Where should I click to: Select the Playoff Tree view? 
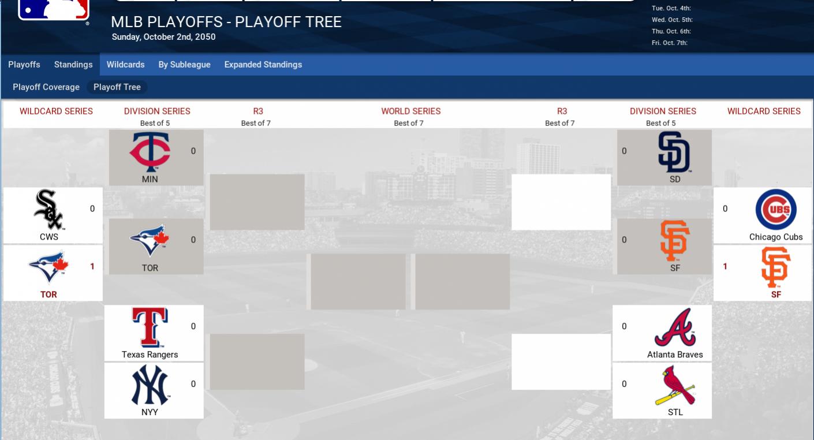click(117, 87)
